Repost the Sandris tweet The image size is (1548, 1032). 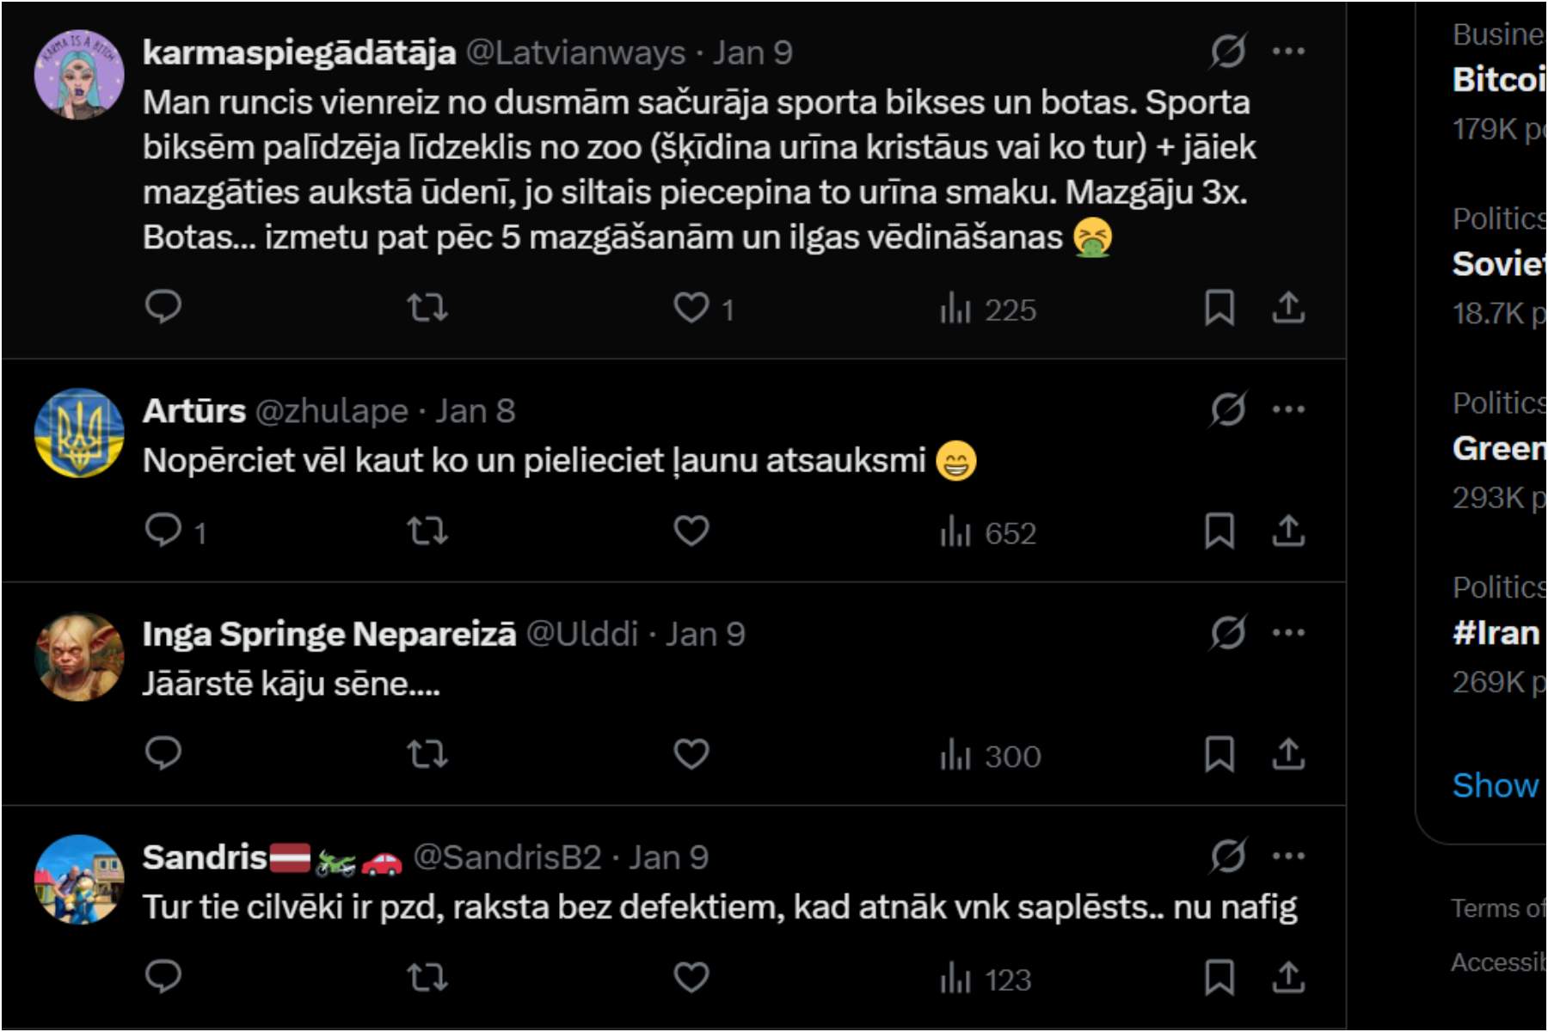click(427, 977)
